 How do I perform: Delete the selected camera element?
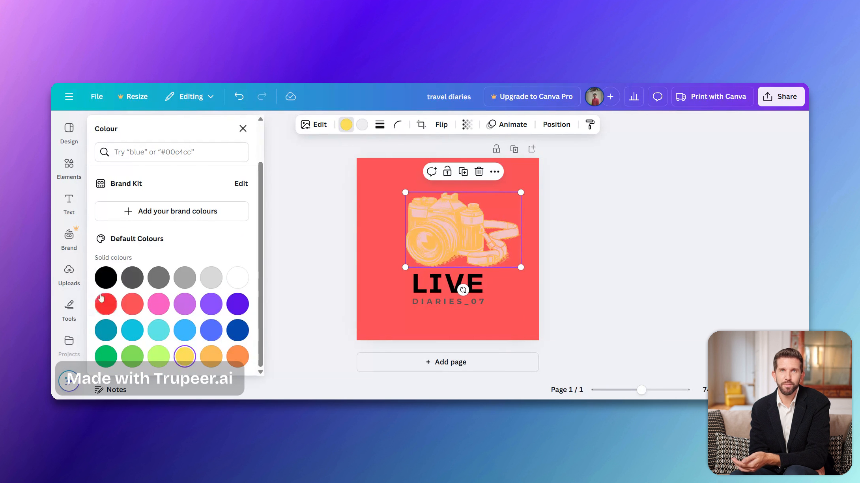point(479,171)
